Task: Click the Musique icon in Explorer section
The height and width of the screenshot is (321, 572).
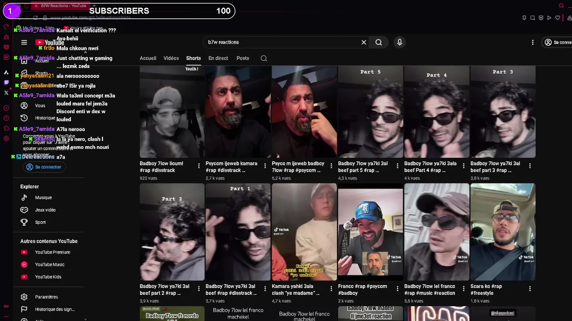Action: [24, 198]
